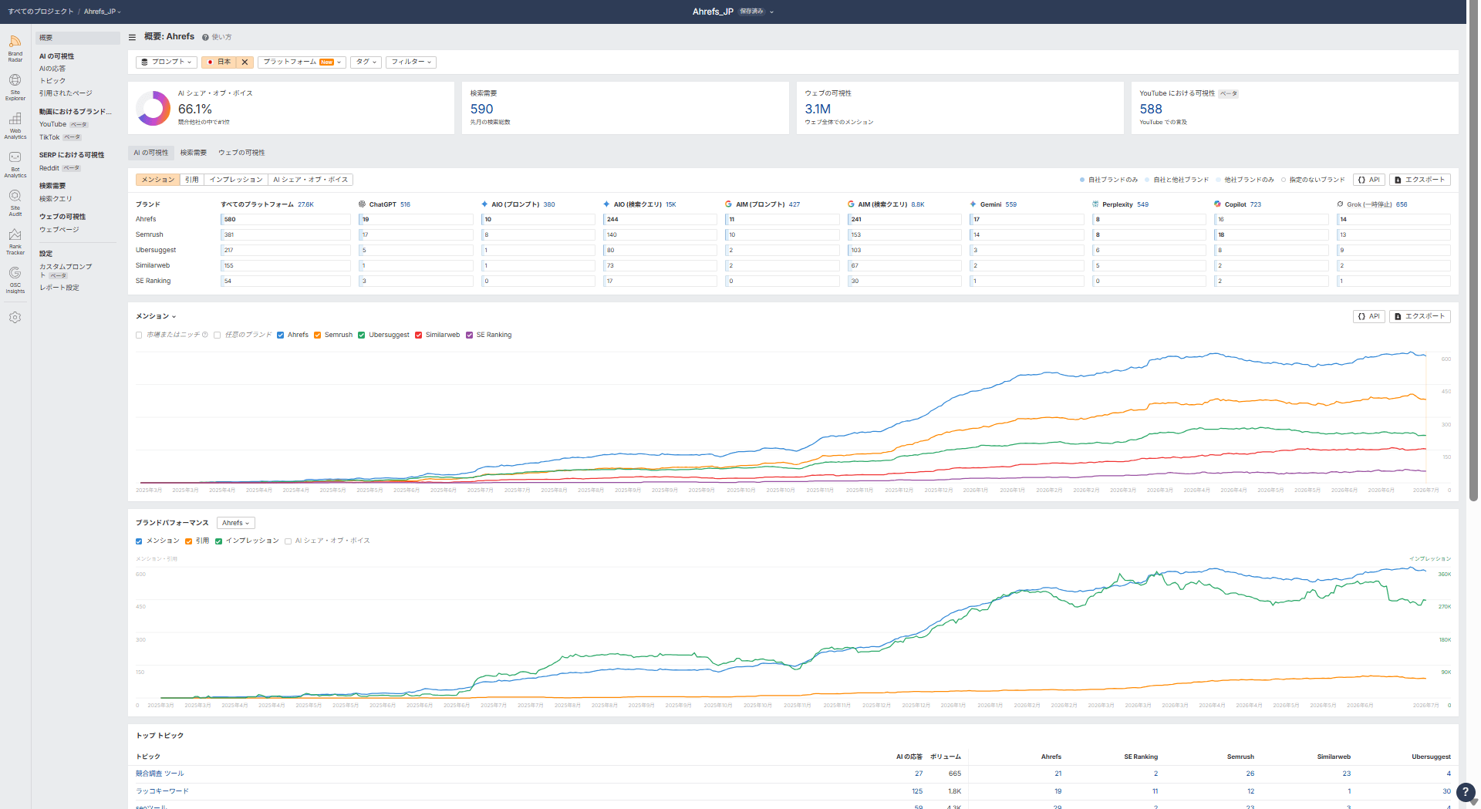Viewport: 1481px width, 809px height.
Task: Open Brand Radar from the sidebar
Action: tap(15, 47)
